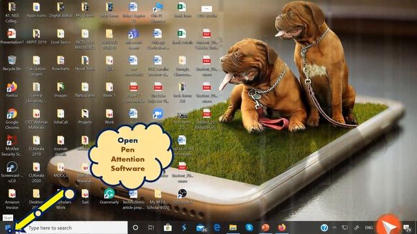
Task: Select the Recycle Bin desktop icon
Action: click(x=12, y=63)
